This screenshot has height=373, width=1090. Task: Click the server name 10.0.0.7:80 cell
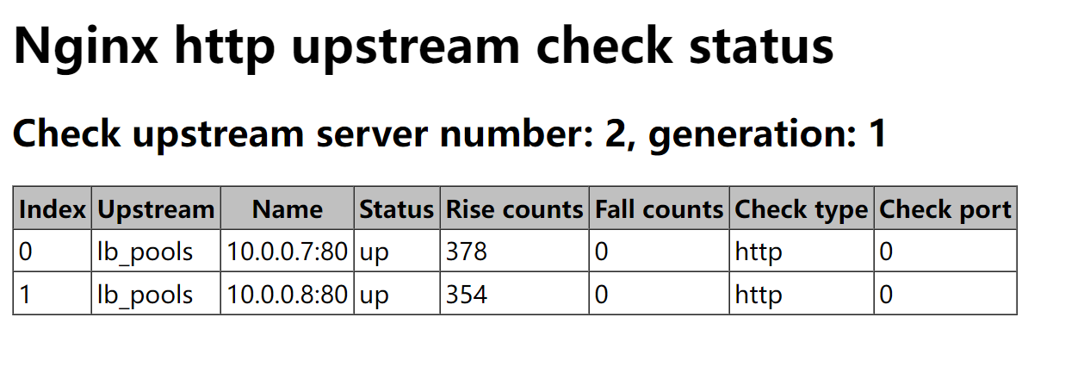click(288, 252)
